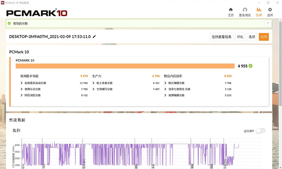Switch to the 结果 results tab
Screen dimensions: 282x169
tap(259, 12)
